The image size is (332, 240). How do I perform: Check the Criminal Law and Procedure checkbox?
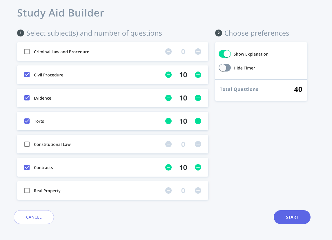[27, 52]
